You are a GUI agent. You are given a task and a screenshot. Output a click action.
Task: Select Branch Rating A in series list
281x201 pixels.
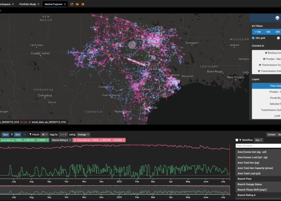pyautogui.click(x=258, y=195)
